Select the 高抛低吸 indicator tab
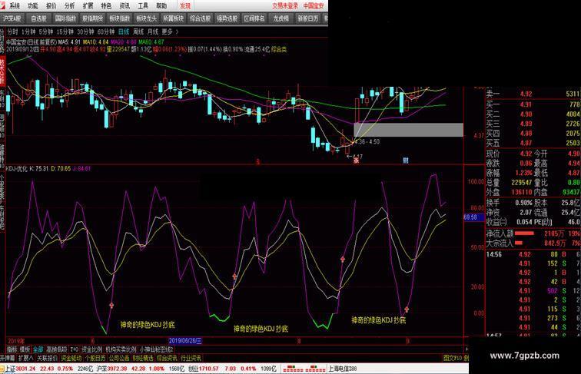Viewport: 581px width, 374px height. click(x=57, y=349)
